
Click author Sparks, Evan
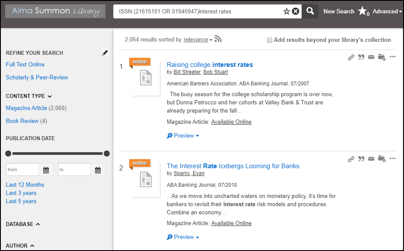click(189, 173)
